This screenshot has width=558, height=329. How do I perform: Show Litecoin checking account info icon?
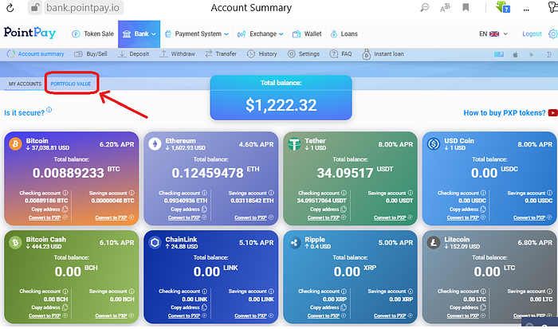(x=483, y=291)
